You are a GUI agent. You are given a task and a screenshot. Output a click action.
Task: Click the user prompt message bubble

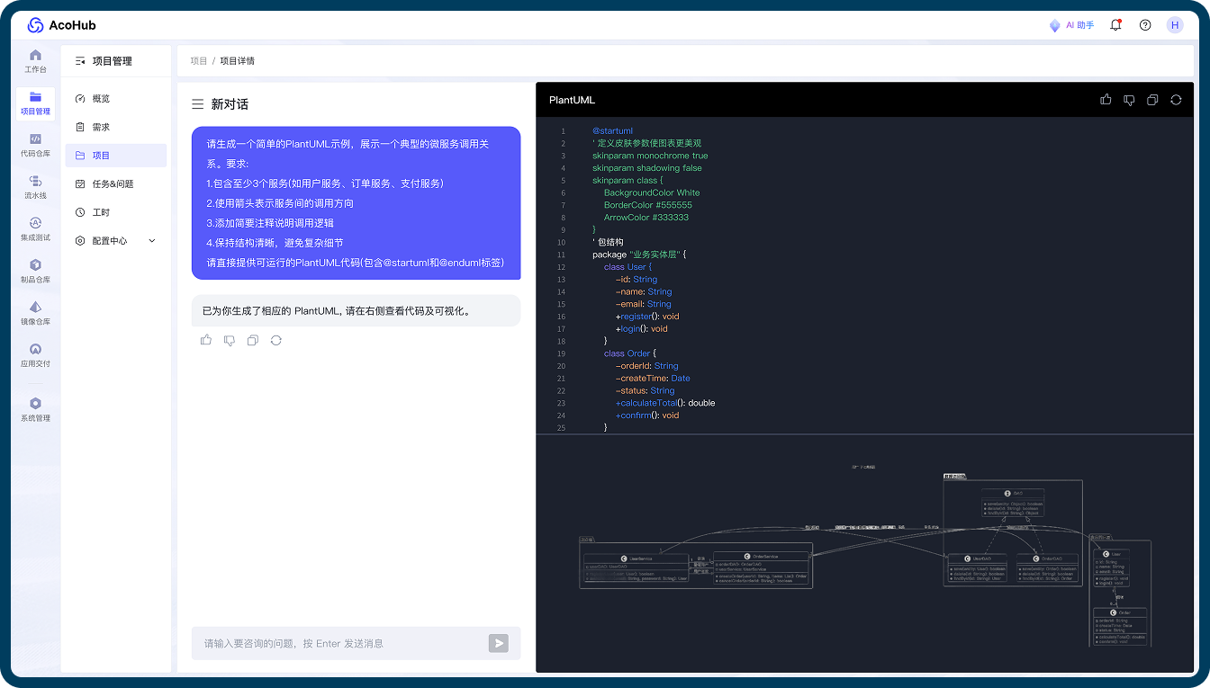(x=357, y=203)
